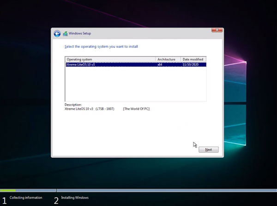
Task: Click the Next button
Action: click(209, 150)
